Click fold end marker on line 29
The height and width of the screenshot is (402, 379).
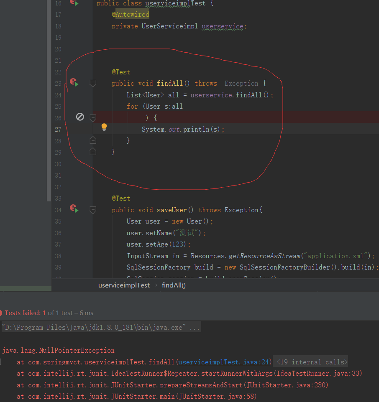[x=93, y=152]
